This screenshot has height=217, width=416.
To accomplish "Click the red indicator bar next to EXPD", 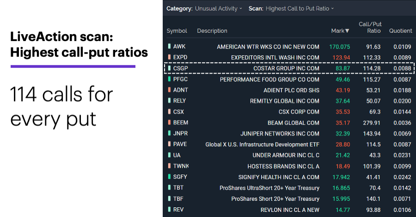I will pyautogui.click(x=169, y=57).
